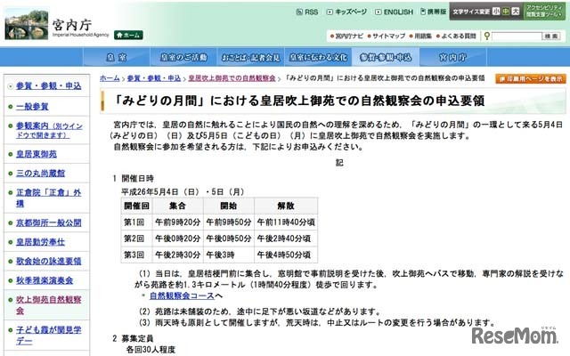Click the search magnifier icon
Screen dimensions: 570x356
click(487, 36)
